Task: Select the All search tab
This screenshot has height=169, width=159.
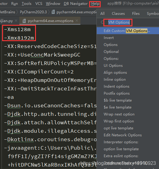Action: tap(102, 14)
